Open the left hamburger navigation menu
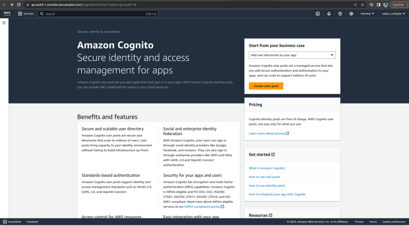The height and width of the screenshot is (226, 409). (4, 23)
